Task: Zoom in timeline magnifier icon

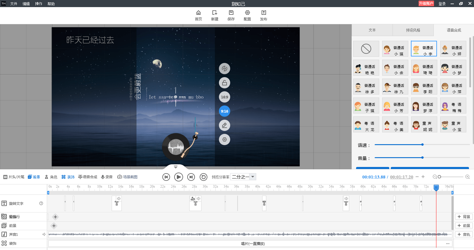Action: click(x=467, y=177)
